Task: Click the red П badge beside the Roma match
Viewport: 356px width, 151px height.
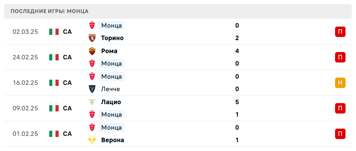Action: pyautogui.click(x=340, y=57)
